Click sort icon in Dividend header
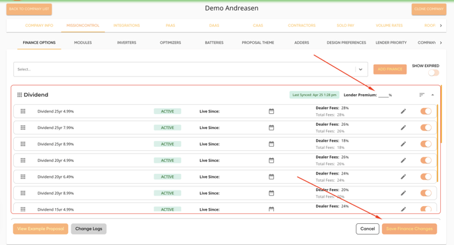Screen dimensions: 454x245 (422, 95)
